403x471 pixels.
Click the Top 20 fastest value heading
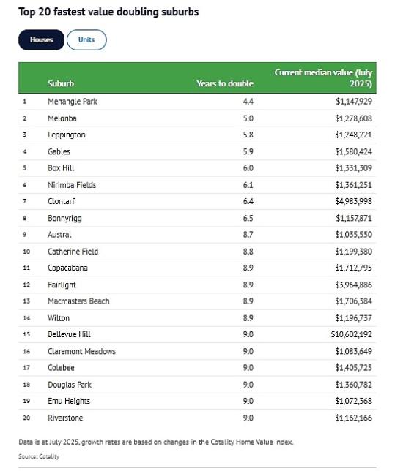[108, 12]
